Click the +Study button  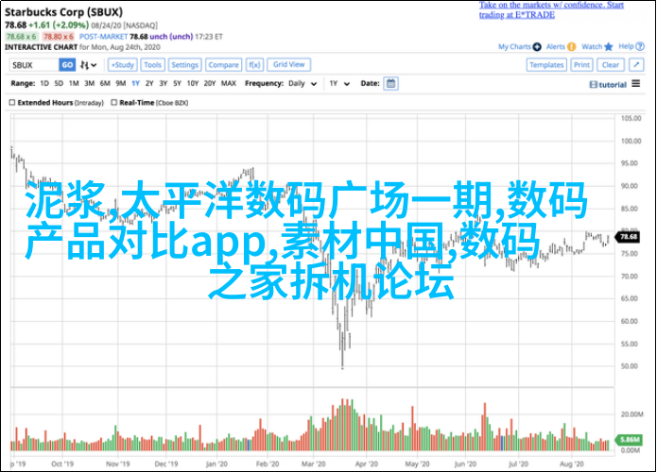click(x=122, y=65)
